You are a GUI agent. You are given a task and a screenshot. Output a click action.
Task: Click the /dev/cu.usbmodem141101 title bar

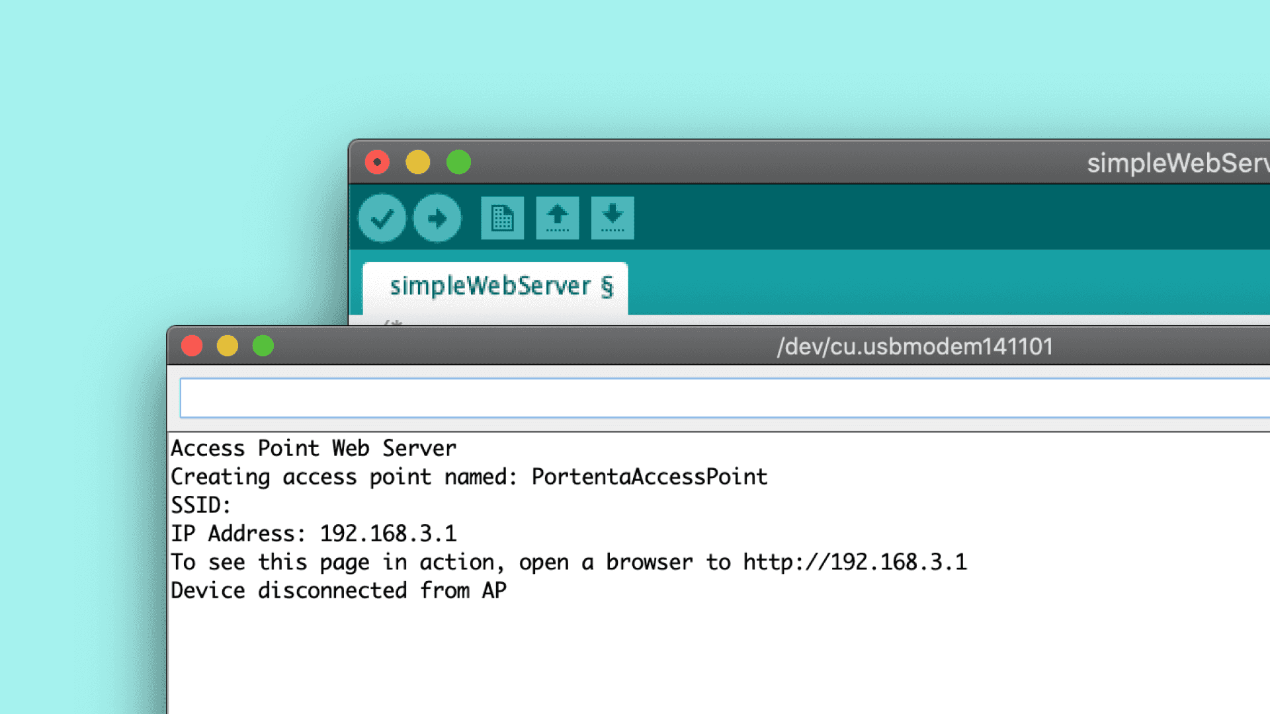tap(914, 346)
